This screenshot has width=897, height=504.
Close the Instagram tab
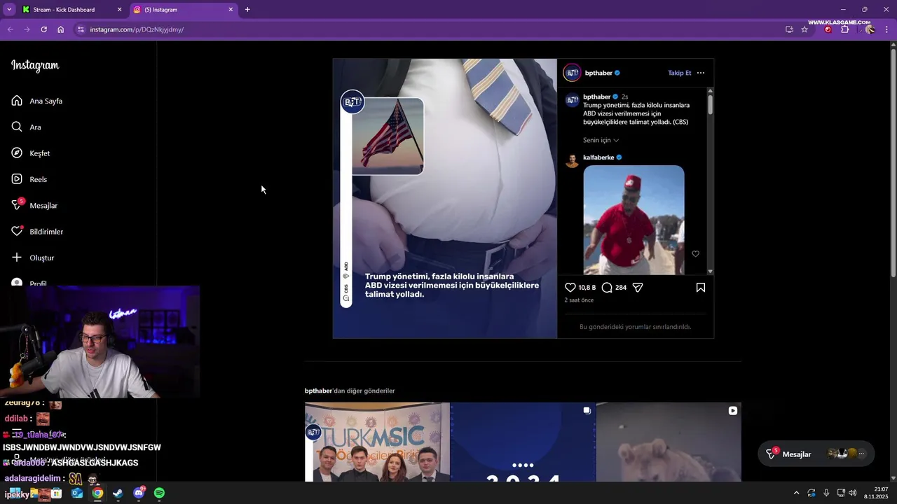point(231,10)
